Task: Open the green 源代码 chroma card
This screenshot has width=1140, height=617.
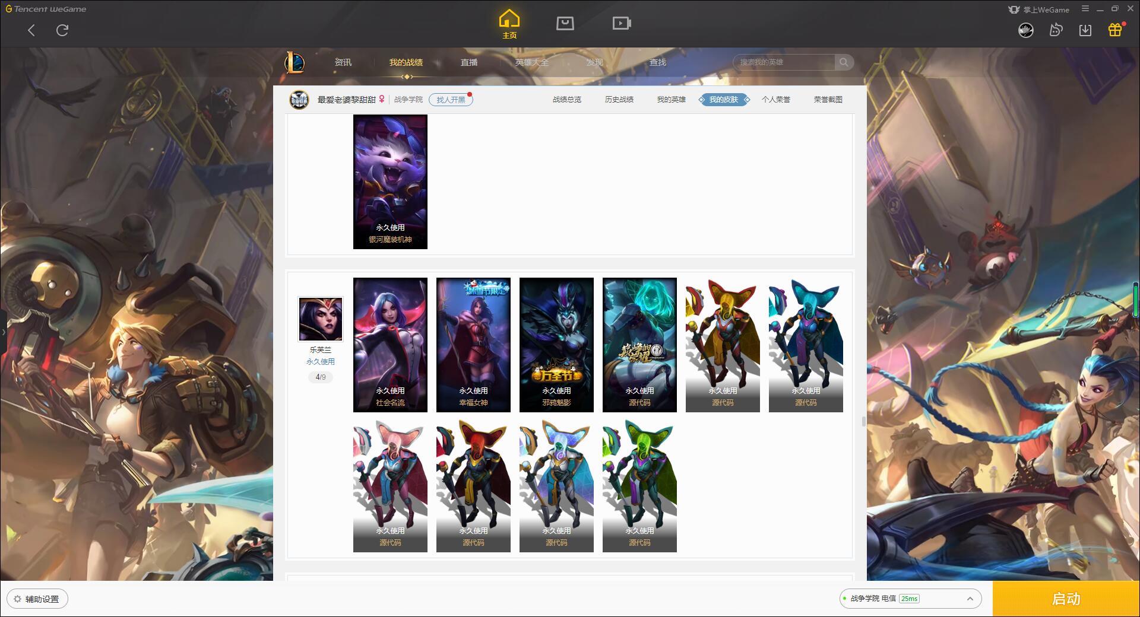Action: point(639,485)
